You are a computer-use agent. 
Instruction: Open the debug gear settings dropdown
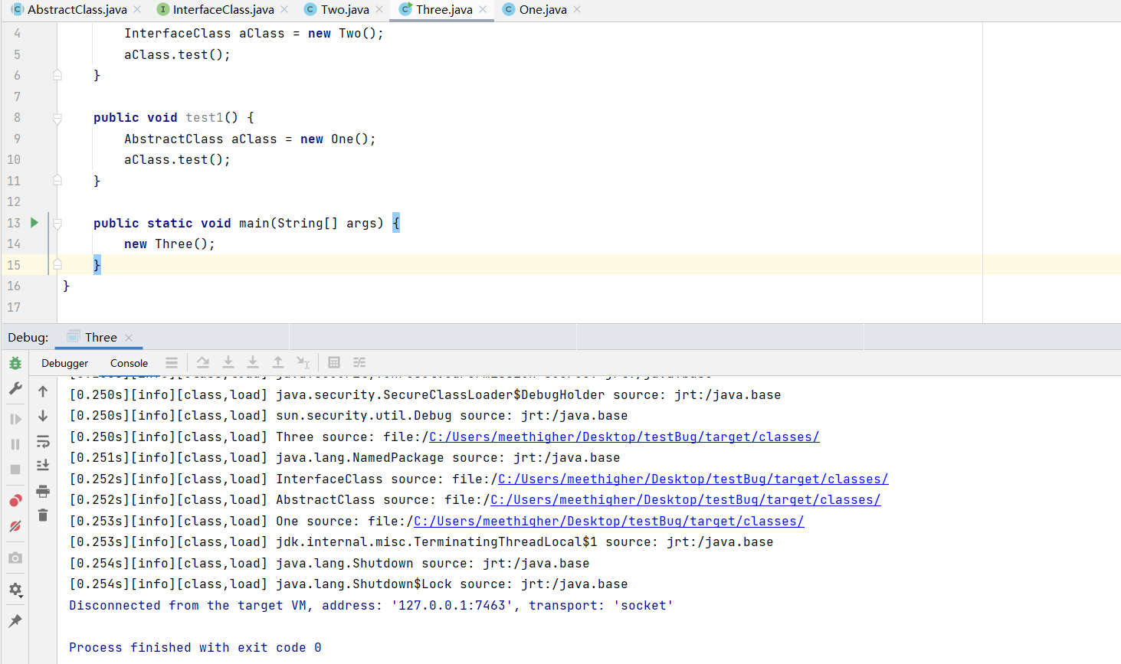coord(15,590)
